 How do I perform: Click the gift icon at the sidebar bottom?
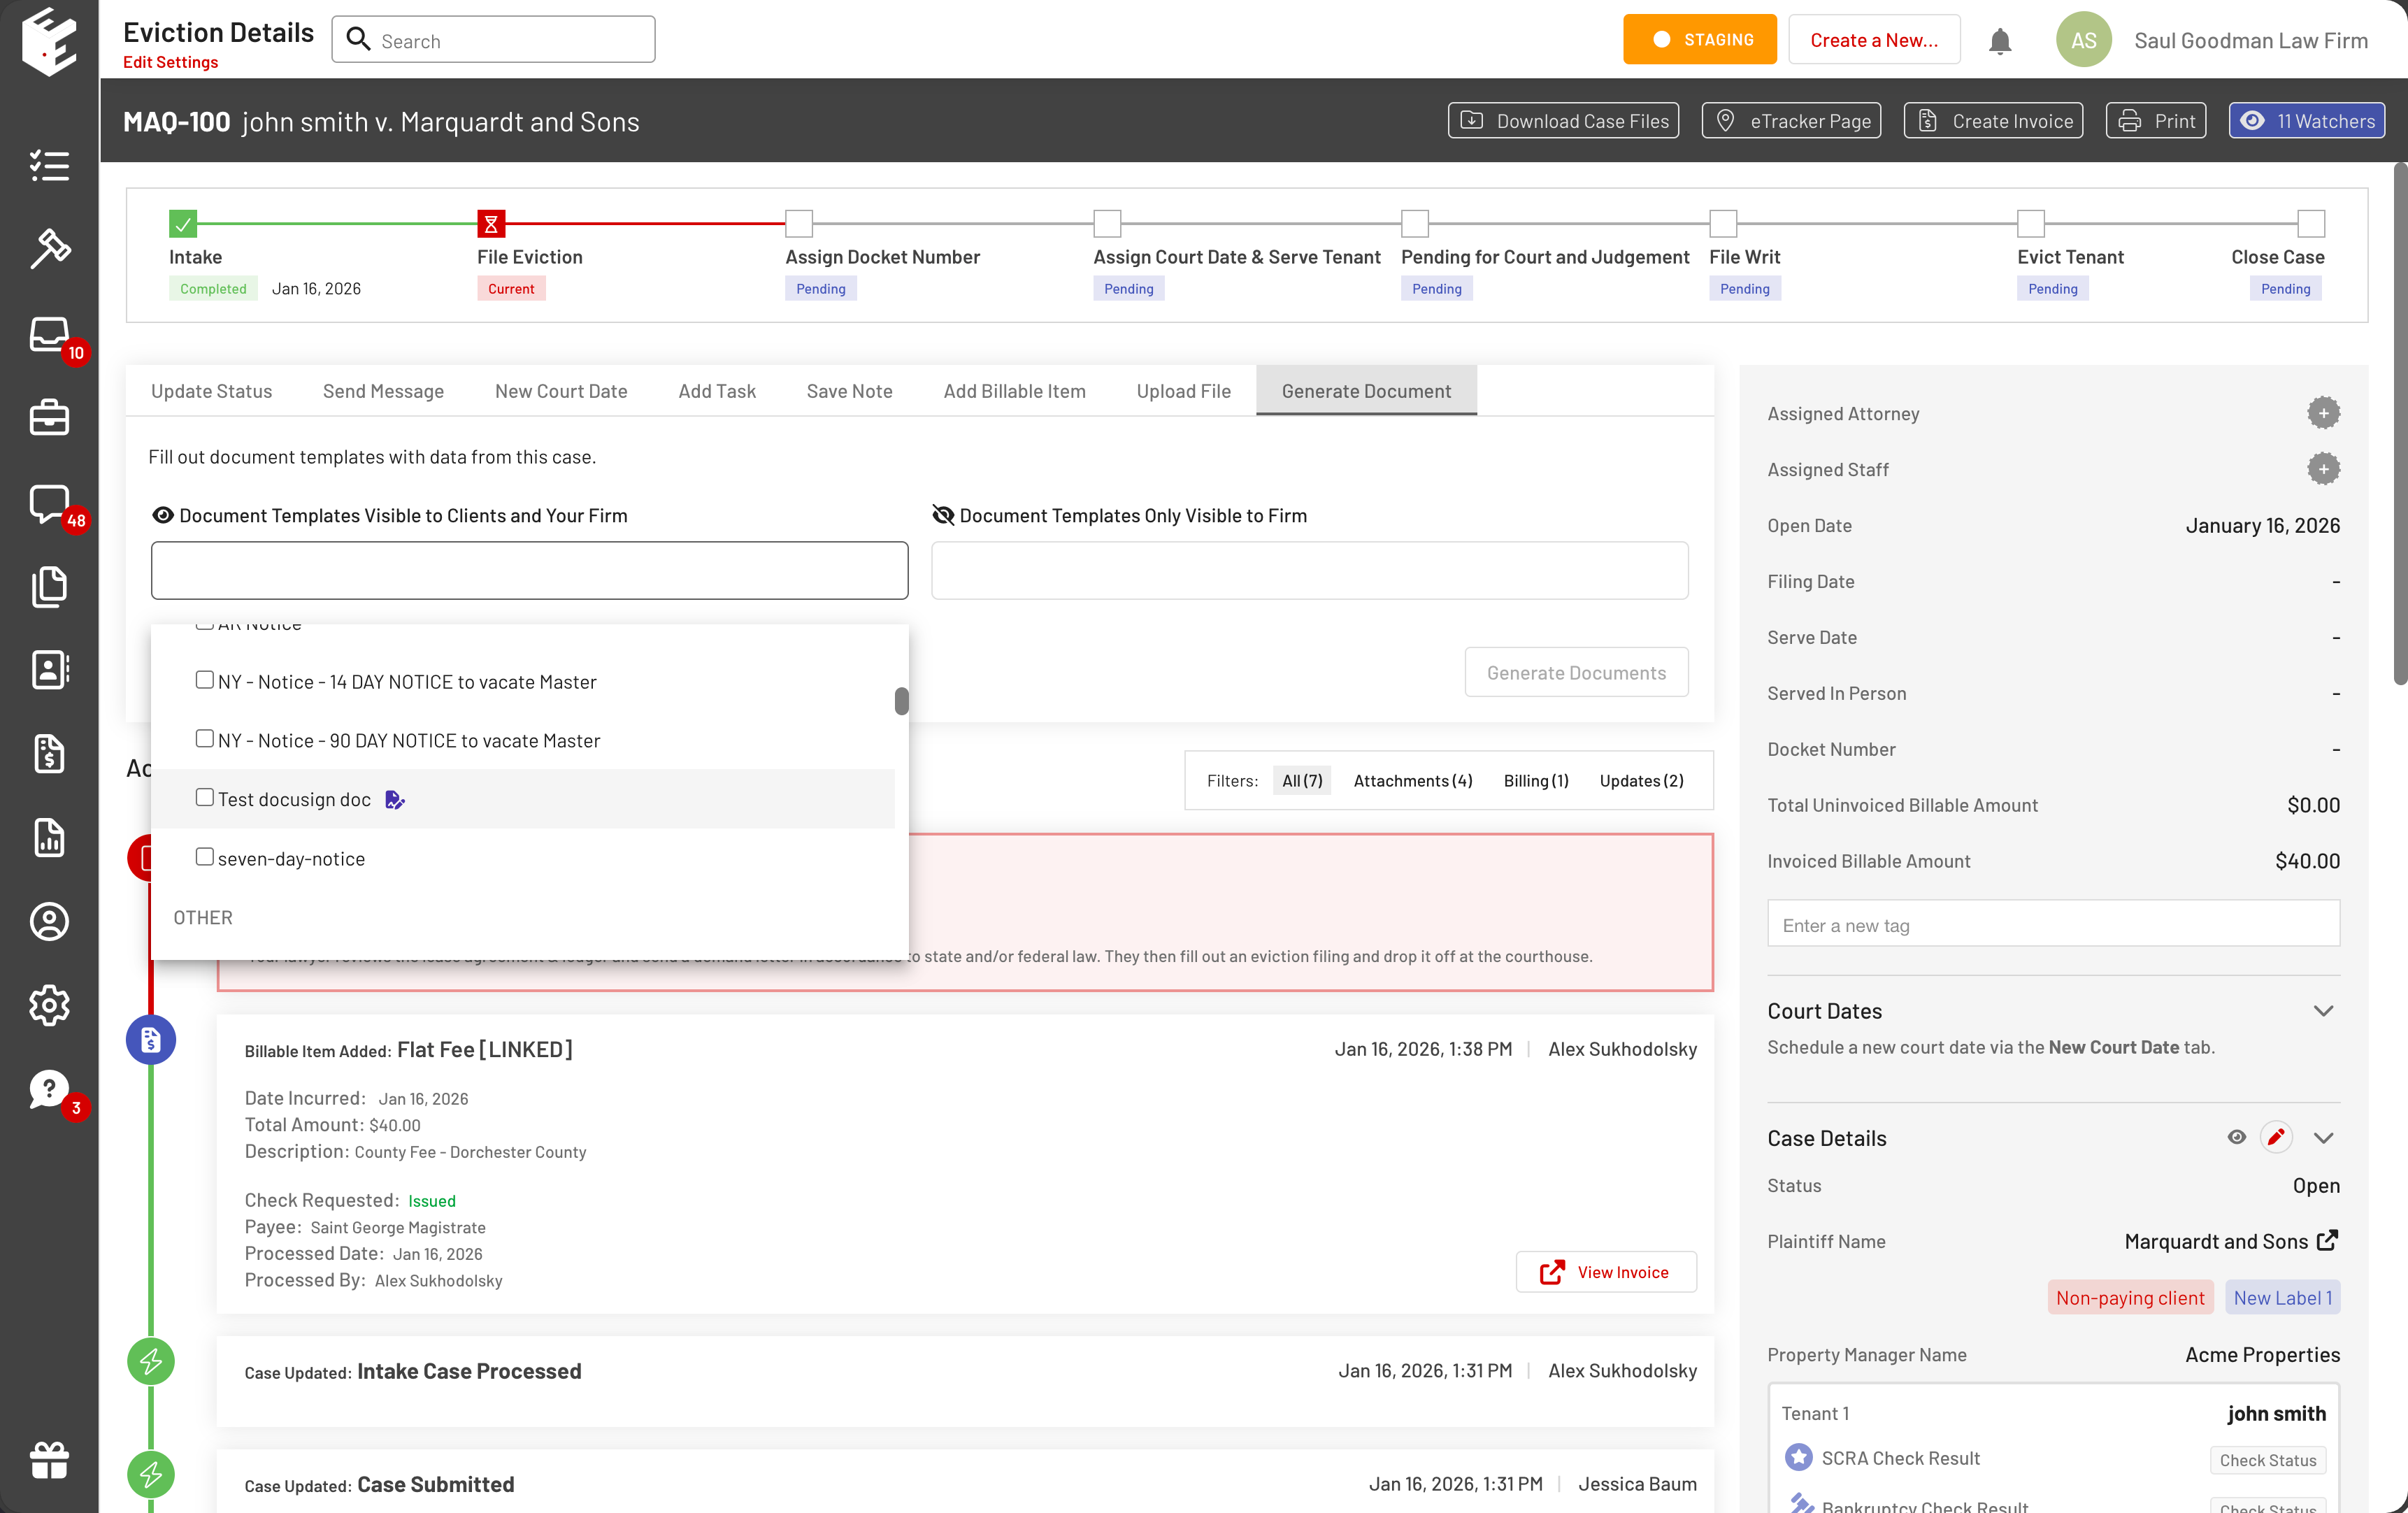[x=49, y=1460]
